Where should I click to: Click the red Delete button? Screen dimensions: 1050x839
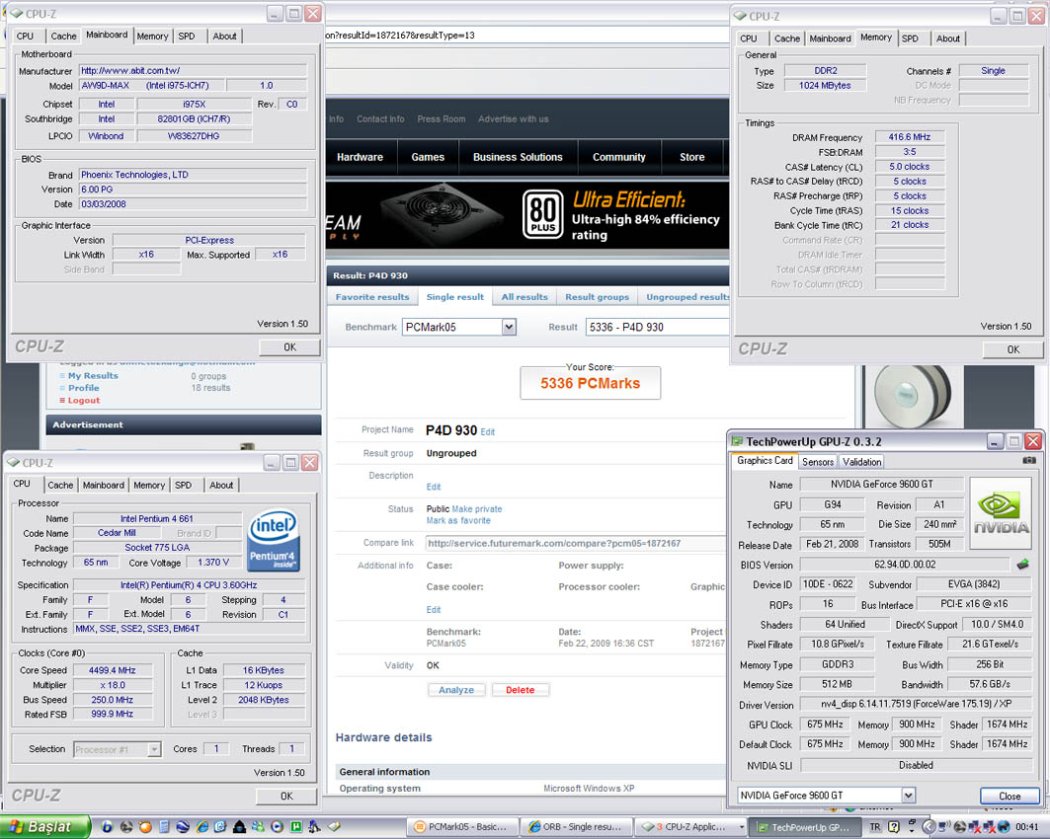pyautogui.click(x=521, y=690)
